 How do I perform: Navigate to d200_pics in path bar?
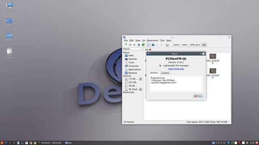pos(195,45)
